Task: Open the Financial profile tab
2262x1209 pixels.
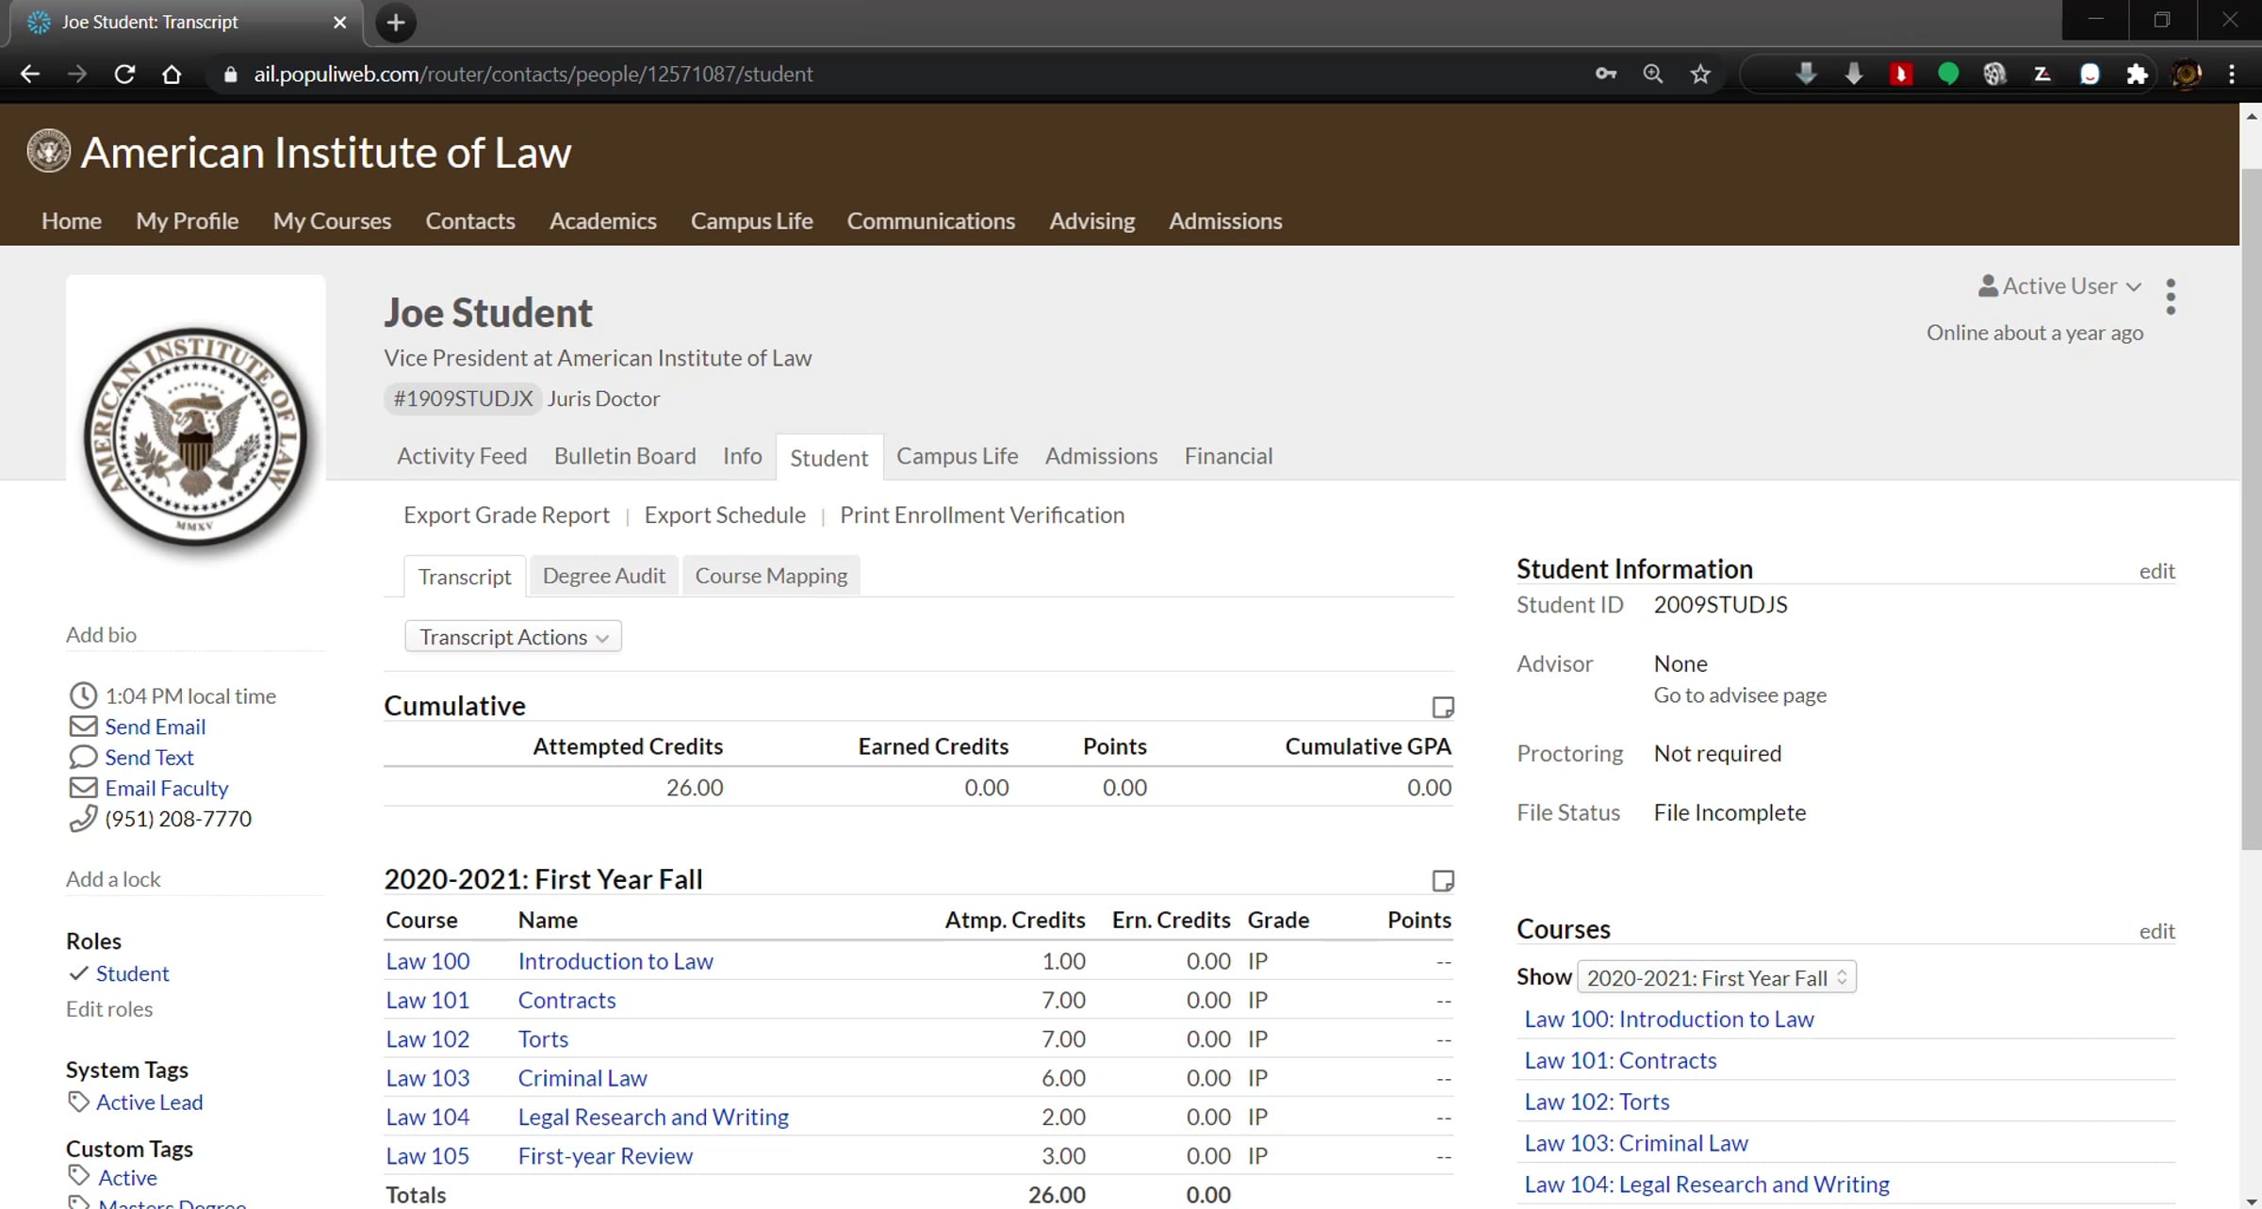Action: [x=1227, y=456]
